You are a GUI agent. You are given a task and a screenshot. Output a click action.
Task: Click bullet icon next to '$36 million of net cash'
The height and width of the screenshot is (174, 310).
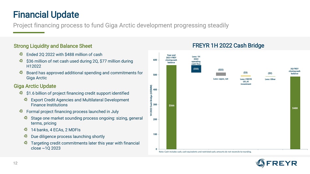pyautogui.click(x=21, y=61)
